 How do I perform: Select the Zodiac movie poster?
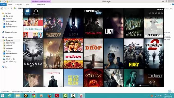click(94, 78)
